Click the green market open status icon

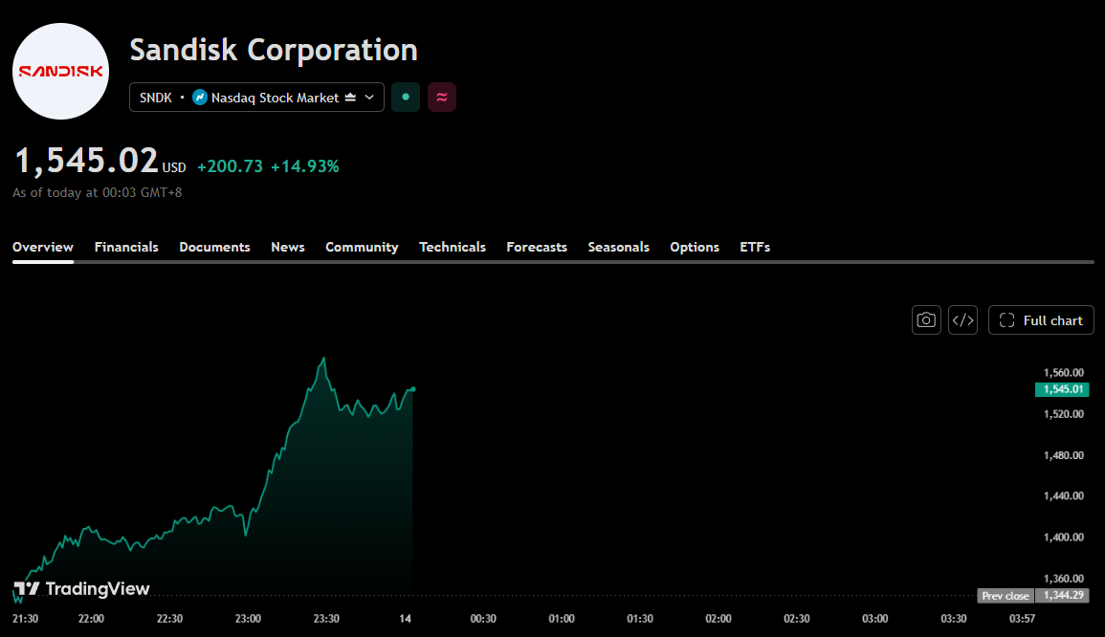(406, 98)
